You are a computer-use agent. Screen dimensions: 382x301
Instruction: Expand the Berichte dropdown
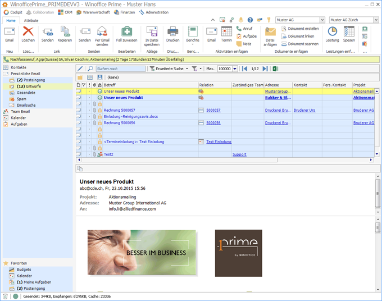[193, 44]
